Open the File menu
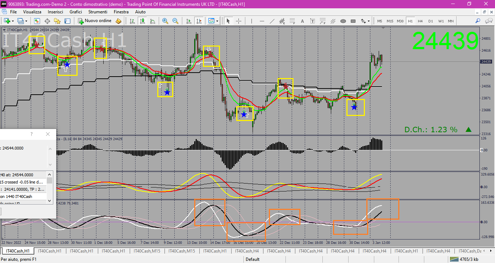495x263 pixels. pyautogui.click(x=13, y=12)
